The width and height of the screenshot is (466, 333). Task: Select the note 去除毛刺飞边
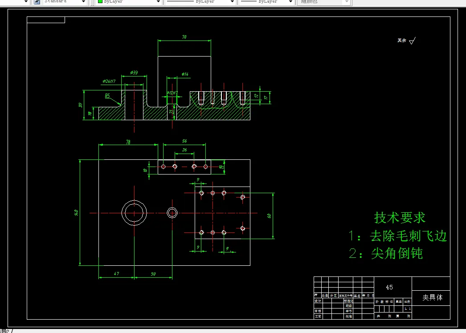click(409, 236)
